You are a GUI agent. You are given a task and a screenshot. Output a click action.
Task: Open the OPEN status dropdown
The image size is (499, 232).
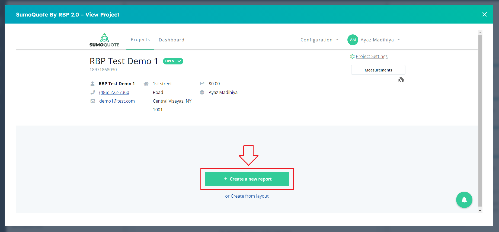tap(173, 61)
